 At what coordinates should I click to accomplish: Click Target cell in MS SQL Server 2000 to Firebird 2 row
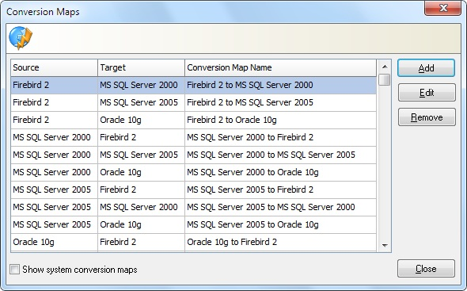coord(141,137)
